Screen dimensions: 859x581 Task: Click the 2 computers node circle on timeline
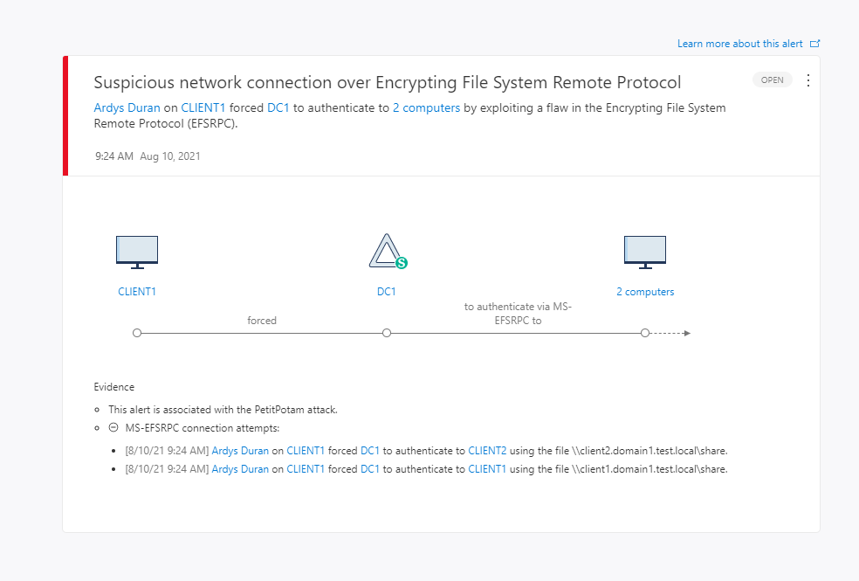tap(645, 333)
